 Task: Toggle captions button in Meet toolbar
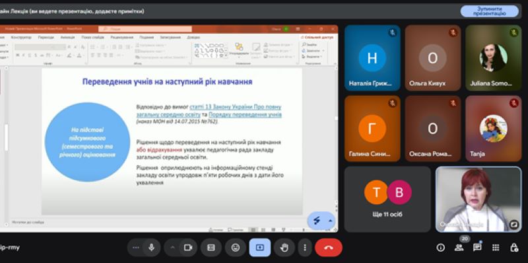pos(211,248)
